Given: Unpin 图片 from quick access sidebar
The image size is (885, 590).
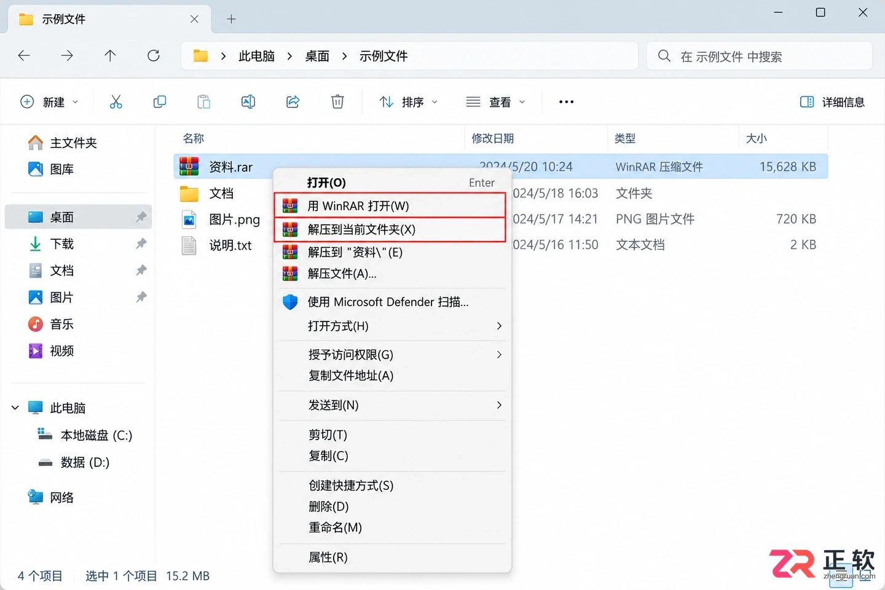Looking at the screenshot, I should click(x=141, y=297).
